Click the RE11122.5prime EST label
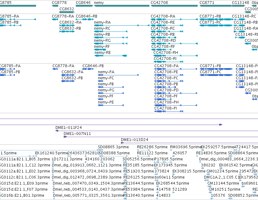The height and width of the screenshot is (200, 258). (152, 153)
